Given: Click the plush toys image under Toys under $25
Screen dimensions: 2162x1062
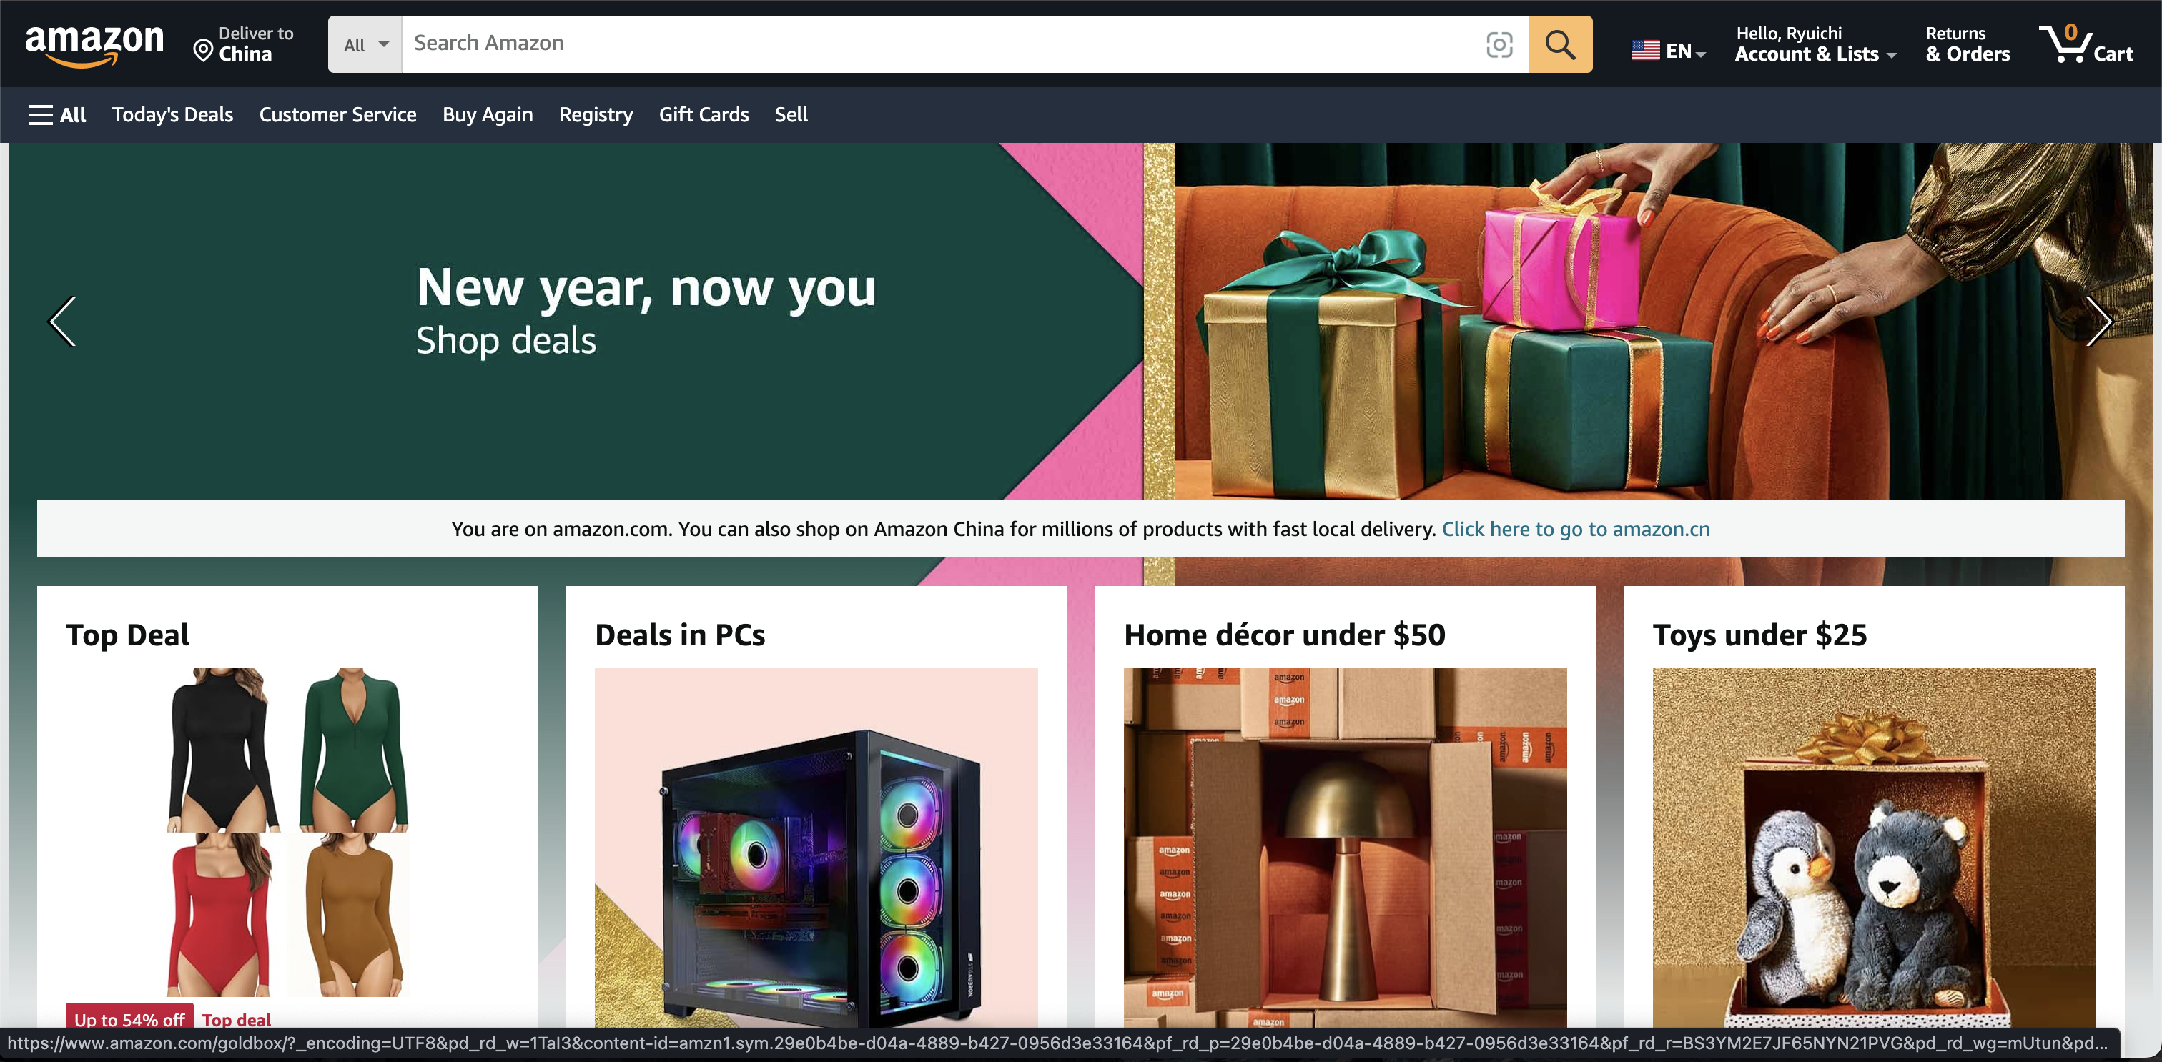Looking at the screenshot, I should (1873, 848).
